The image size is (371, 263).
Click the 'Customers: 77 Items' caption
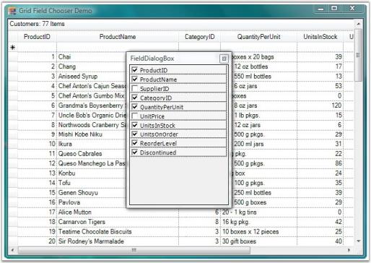coord(38,24)
